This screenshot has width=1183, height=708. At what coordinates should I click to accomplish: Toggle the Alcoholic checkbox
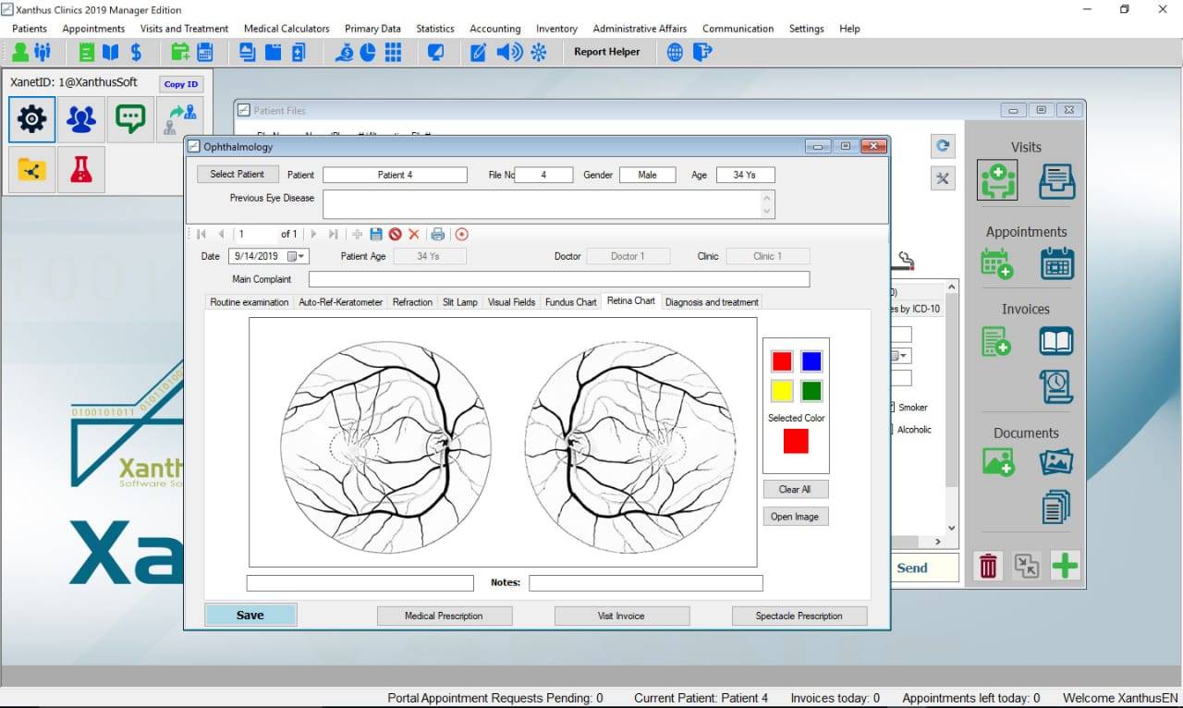[893, 430]
